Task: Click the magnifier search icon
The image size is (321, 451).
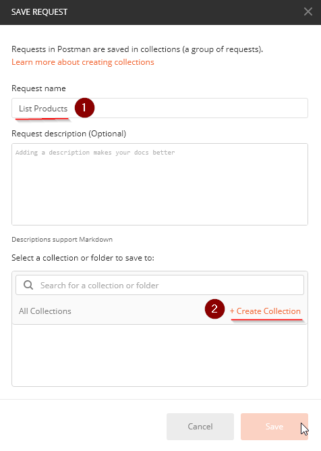Action: 28,285
